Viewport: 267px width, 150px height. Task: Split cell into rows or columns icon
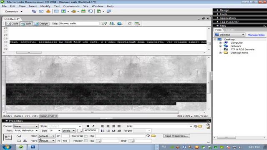pyautogui.click(x=25, y=141)
